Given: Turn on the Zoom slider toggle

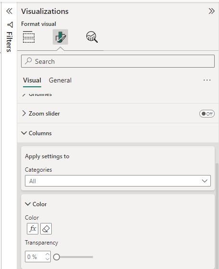Looking at the screenshot, I should coord(207,114).
